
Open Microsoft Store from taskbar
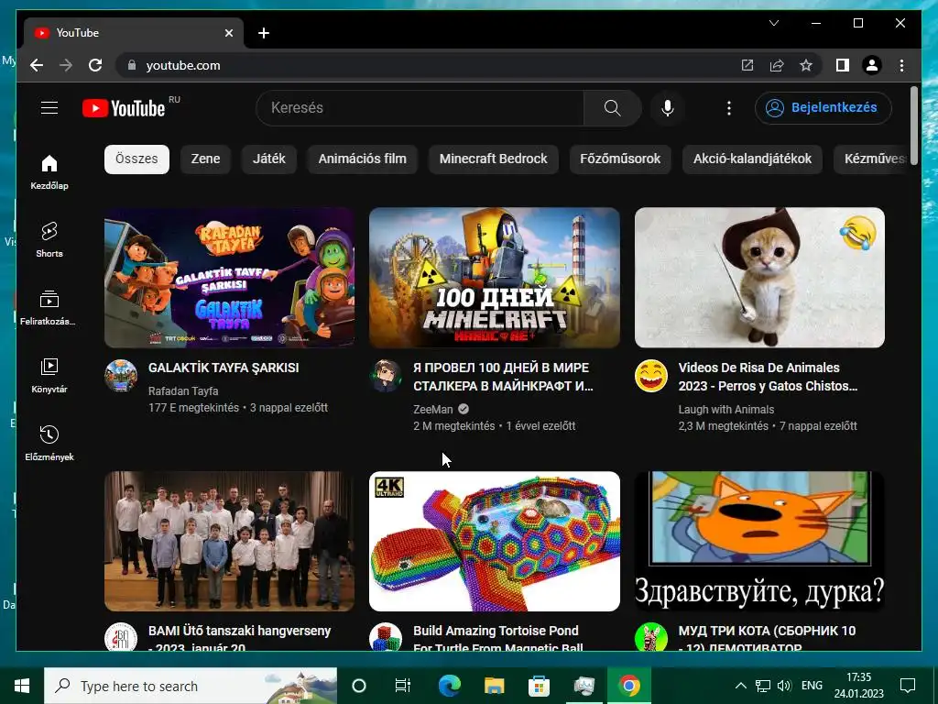(x=539, y=686)
